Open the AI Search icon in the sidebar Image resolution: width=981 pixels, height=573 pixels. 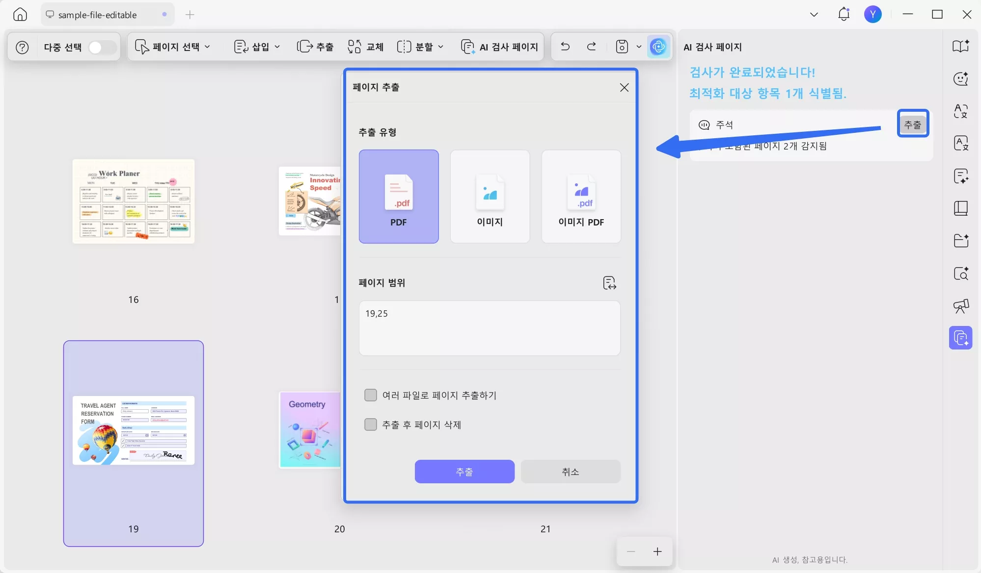click(960, 274)
